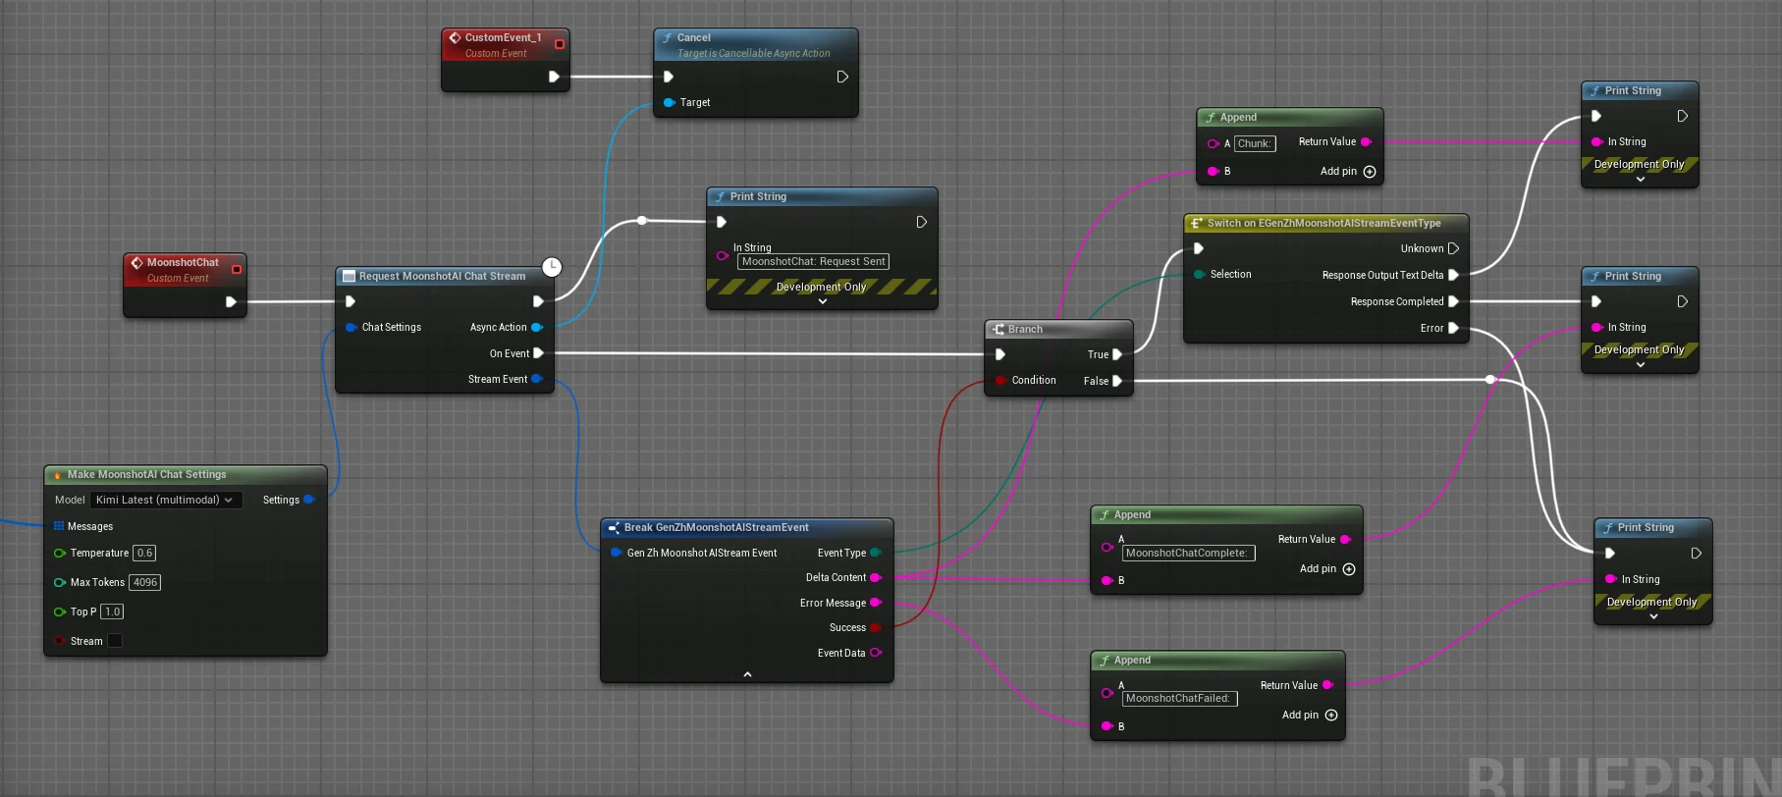This screenshot has width=1782, height=797.
Task: Click the MoonshotChat event delegate pin
Action: (x=237, y=269)
